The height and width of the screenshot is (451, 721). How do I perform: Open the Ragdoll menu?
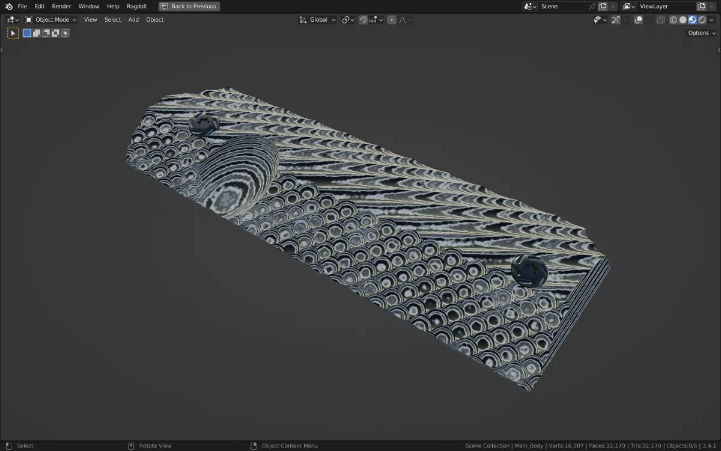pos(136,6)
